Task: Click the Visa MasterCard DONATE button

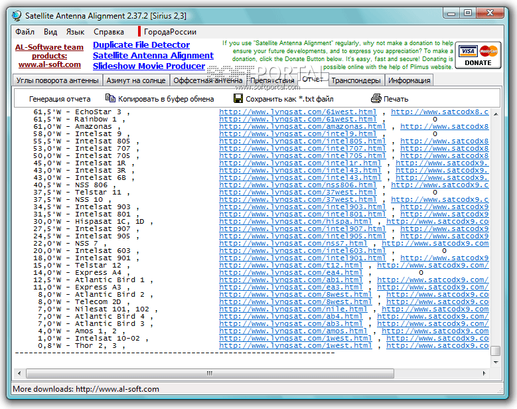Action: coord(478,55)
